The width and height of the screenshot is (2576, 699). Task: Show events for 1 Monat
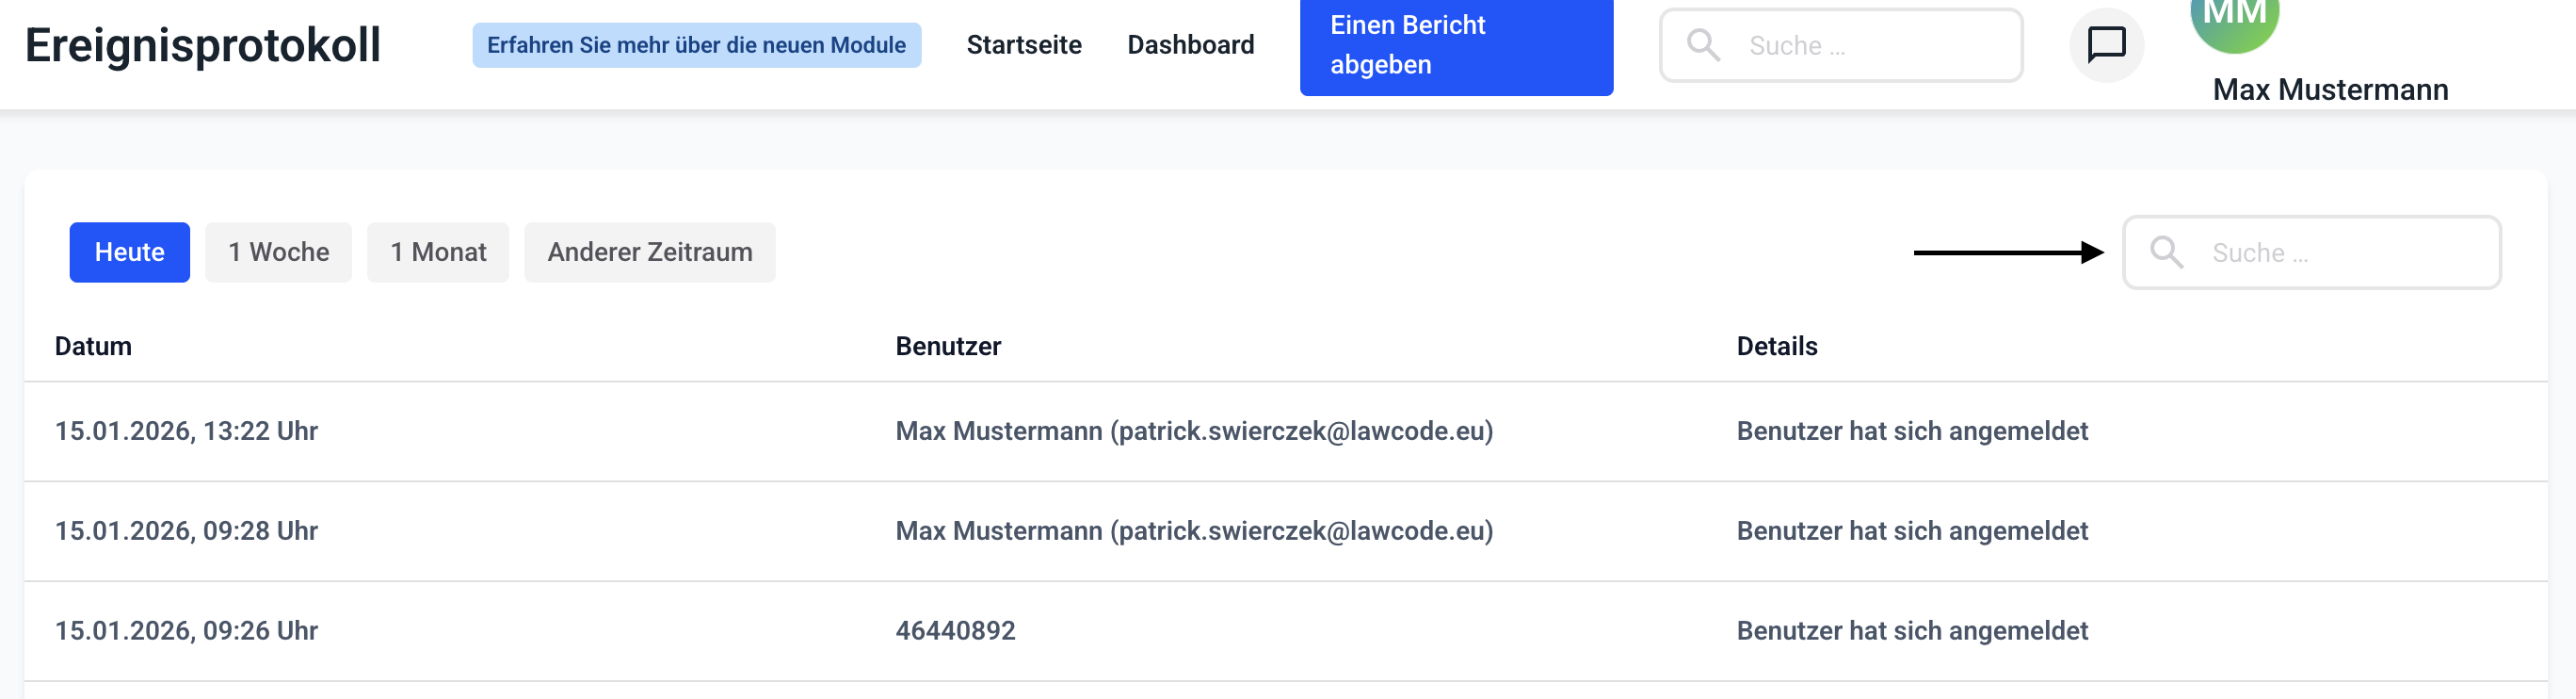click(x=437, y=252)
